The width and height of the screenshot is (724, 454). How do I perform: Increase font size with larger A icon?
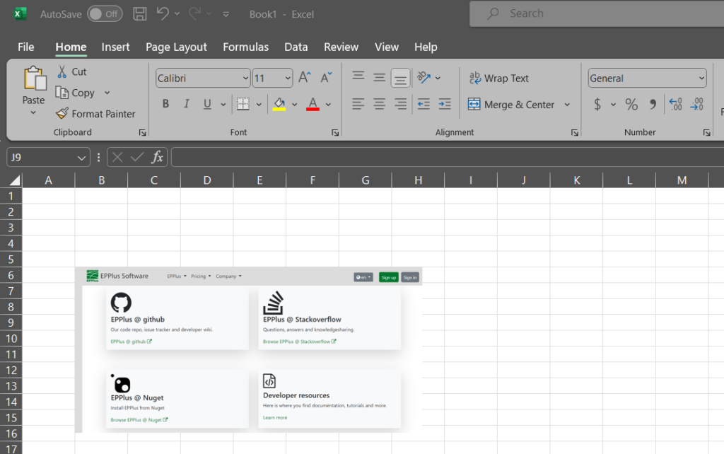304,78
